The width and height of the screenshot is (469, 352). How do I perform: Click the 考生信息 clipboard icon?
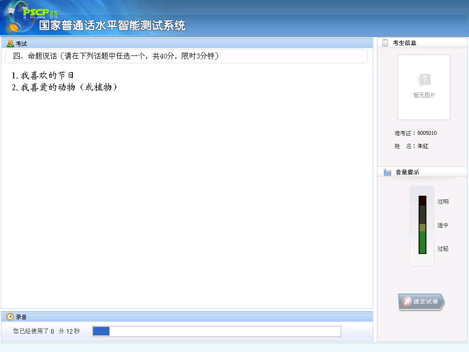pos(385,43)
